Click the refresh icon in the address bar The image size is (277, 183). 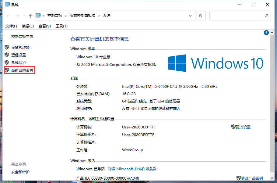pyautogui.click(x=200, y=16)
